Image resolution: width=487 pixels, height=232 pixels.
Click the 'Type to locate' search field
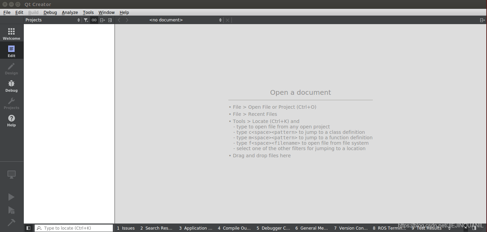(74, 228)
